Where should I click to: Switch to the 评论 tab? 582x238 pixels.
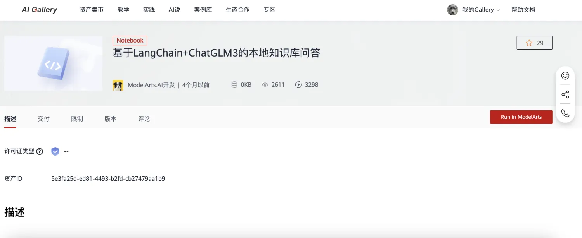tap(144, 119)
